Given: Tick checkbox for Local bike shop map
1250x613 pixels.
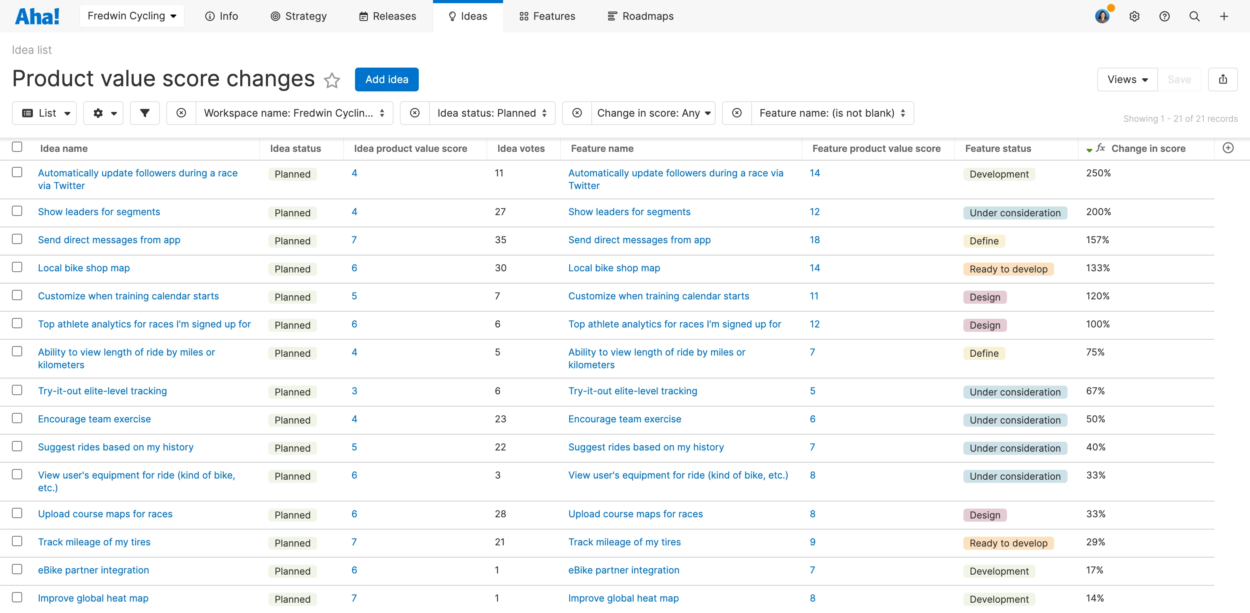Looking at the screenshot, I should coord(17,267).
